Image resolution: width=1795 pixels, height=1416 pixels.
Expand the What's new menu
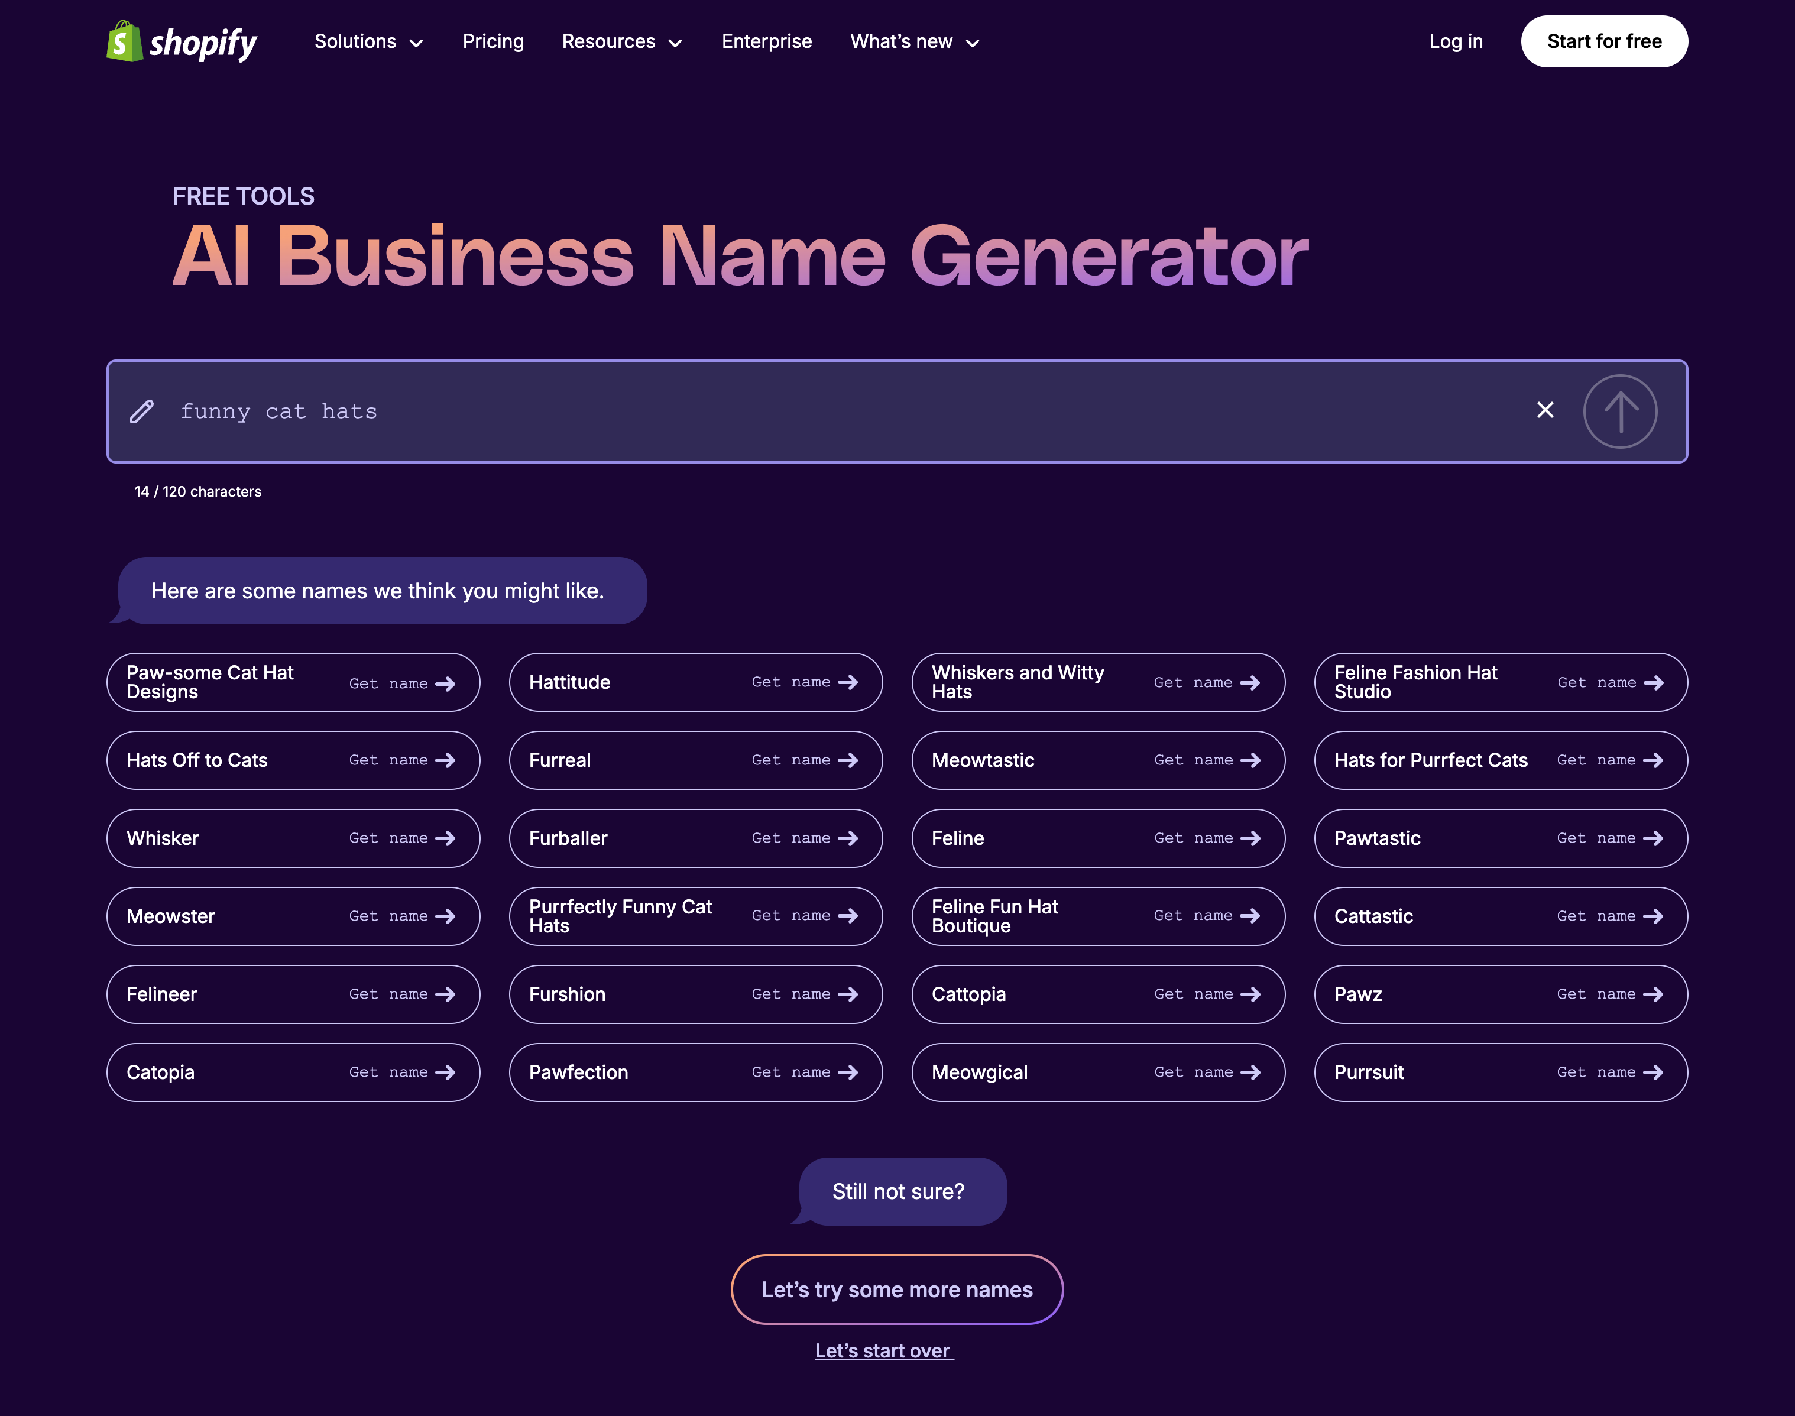[915, 41]
